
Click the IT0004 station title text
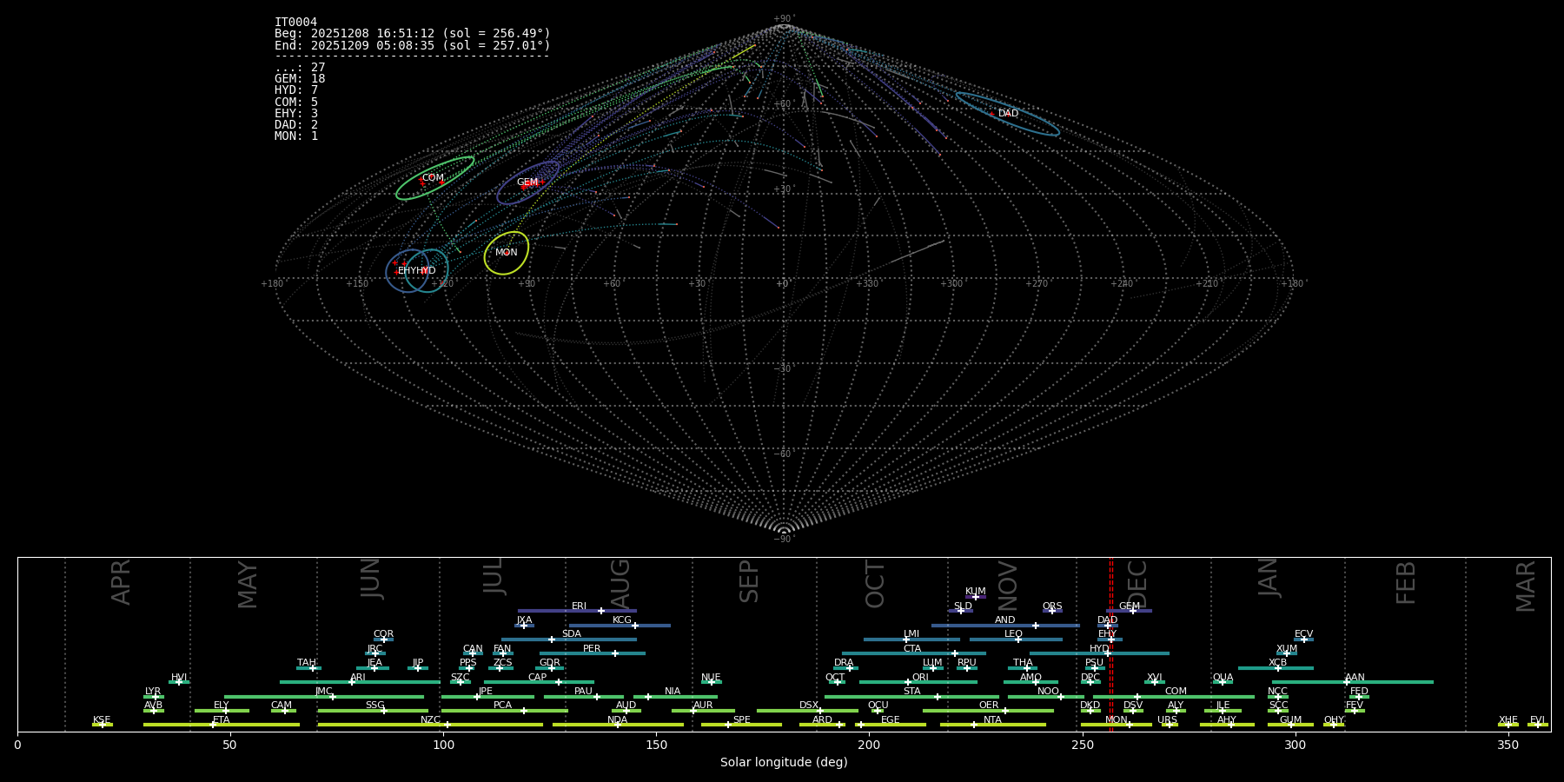pyautogui.click(x=295, y=23)
